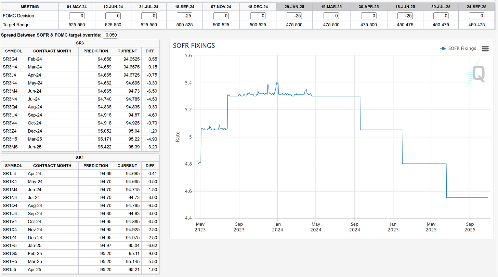Click the SYMBOL column header in SR3 table

click(x=13, y=51)
